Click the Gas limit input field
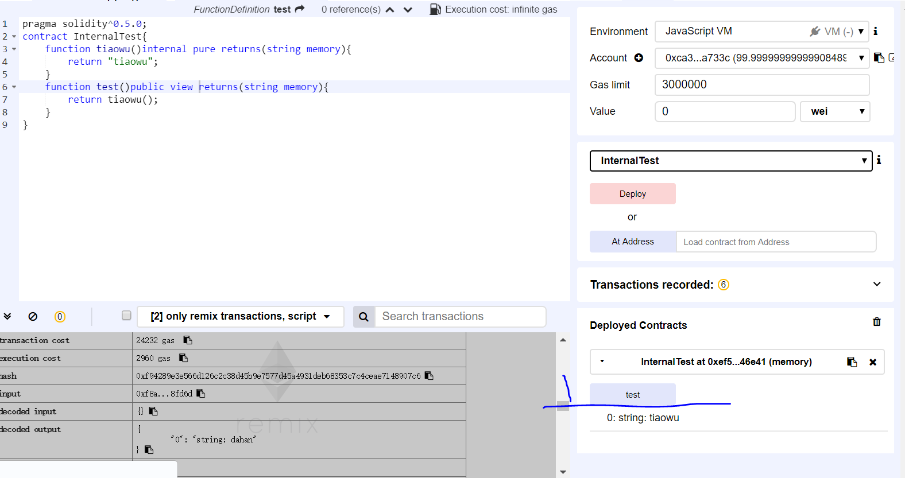This screenshot has height=478, width=905. coord(762,85)
